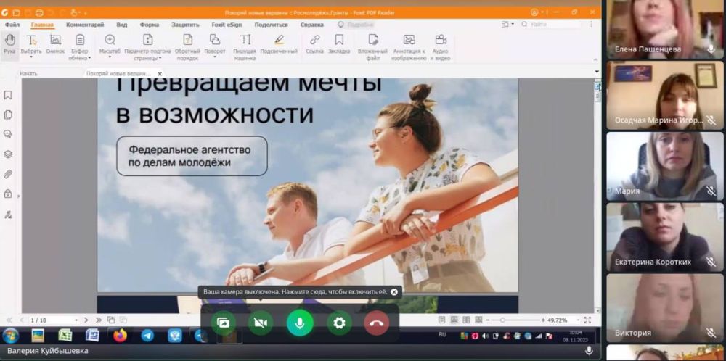Open the Поворот rotation dropdown

pos(215,57)
